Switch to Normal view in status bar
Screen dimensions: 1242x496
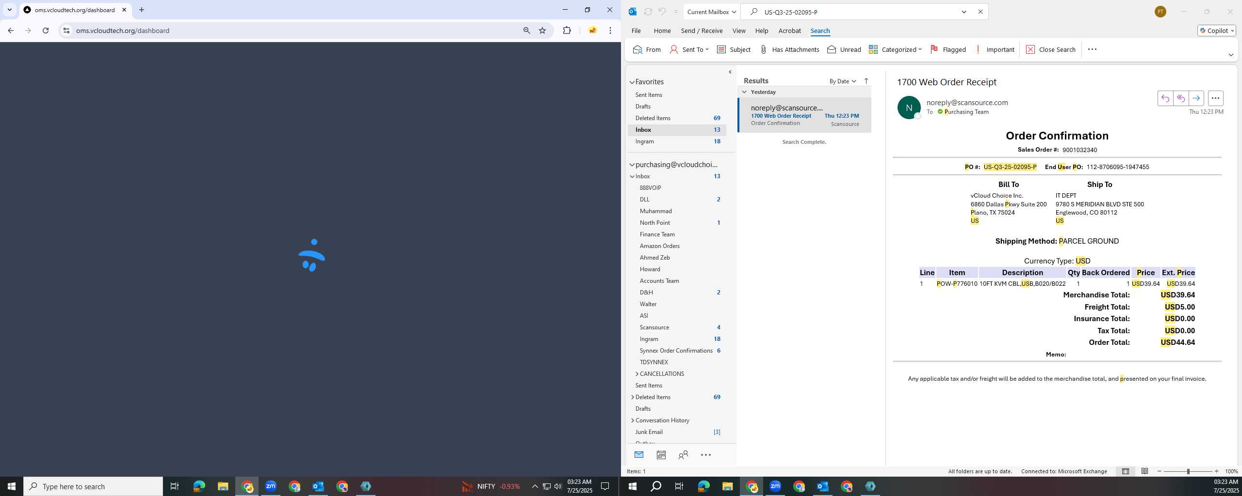(x=1125, y=471)
